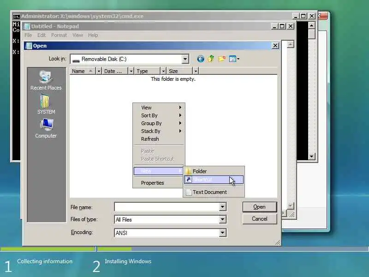This screenshot has height=277, width=369.
Task: Click the cmd.exe scrollbar down arrow
Action: pos(312,156)
